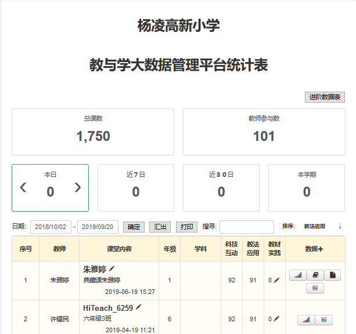
Task: Click the book icon in row 1
Action: [315, 275]
